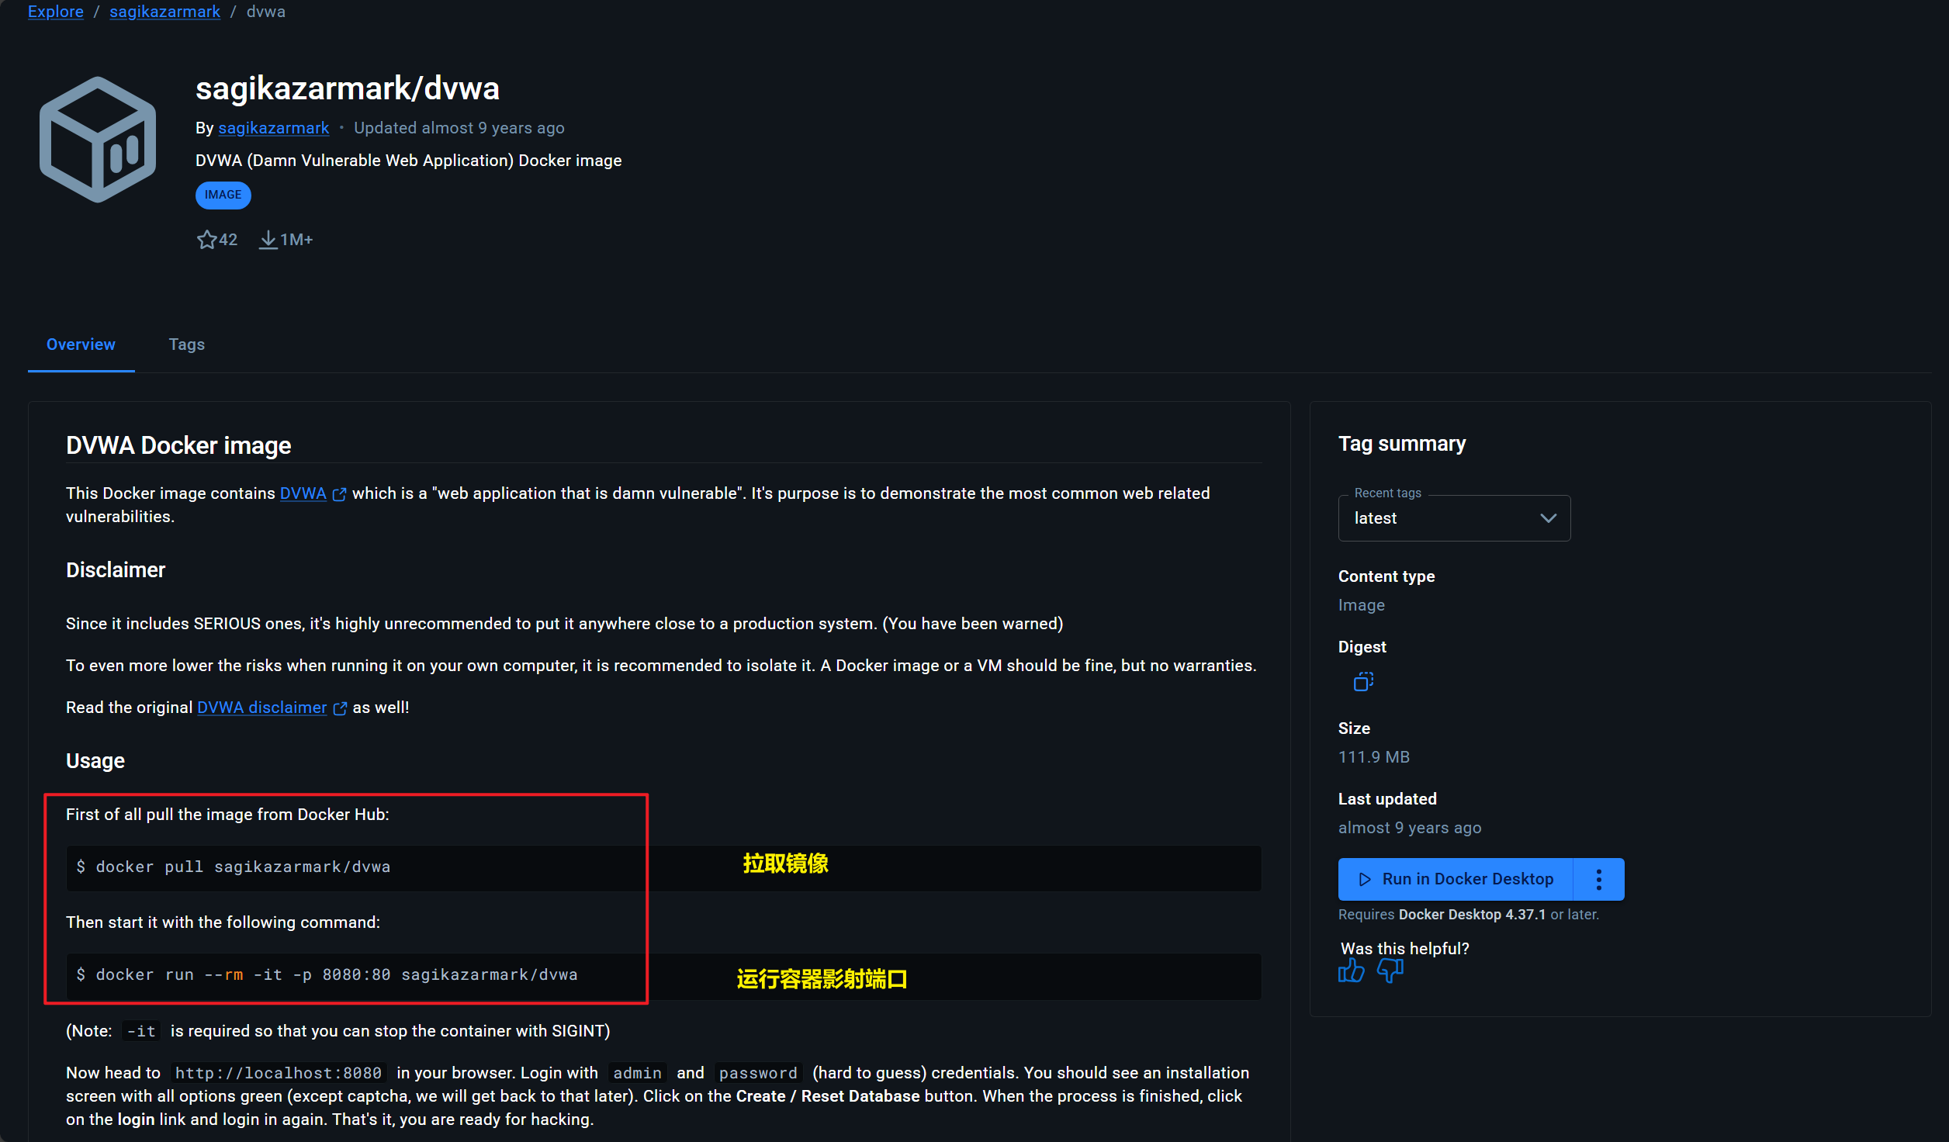1949x1142 pixels.
Task: Click the dvwa repository cube logo
Action: 98,140
